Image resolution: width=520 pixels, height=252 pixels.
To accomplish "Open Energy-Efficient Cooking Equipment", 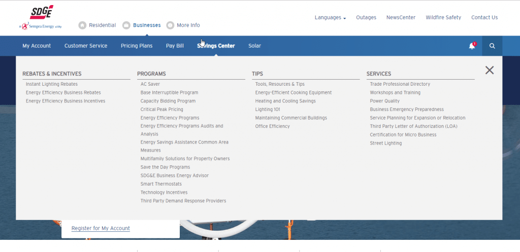I will click(x=294, y=93).
